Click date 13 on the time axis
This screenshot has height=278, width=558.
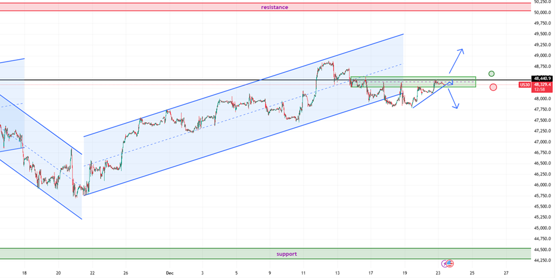click(337, 273)
